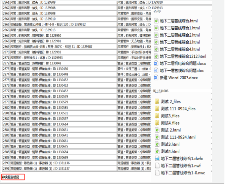Click Word icon of 新建 Word 2007.docx
This screenshot has height=186, width=227.
click(156, 78)
